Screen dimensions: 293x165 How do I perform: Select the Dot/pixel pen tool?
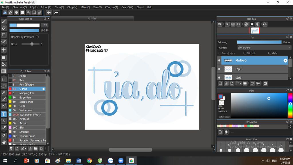[x=3, y=42]
